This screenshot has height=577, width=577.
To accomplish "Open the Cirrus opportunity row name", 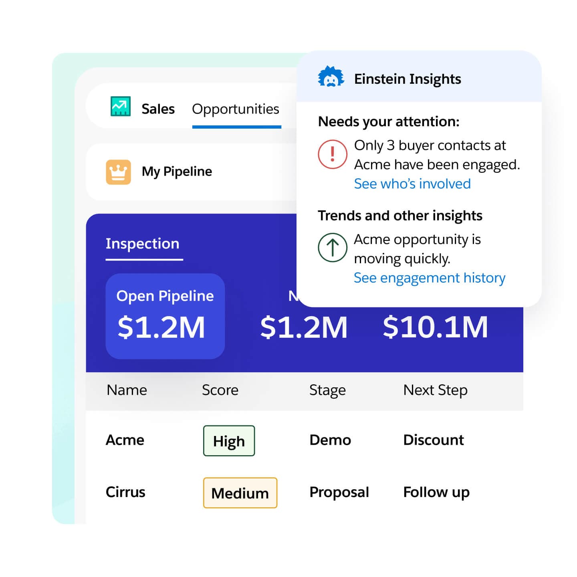I will tap(125, 492).
